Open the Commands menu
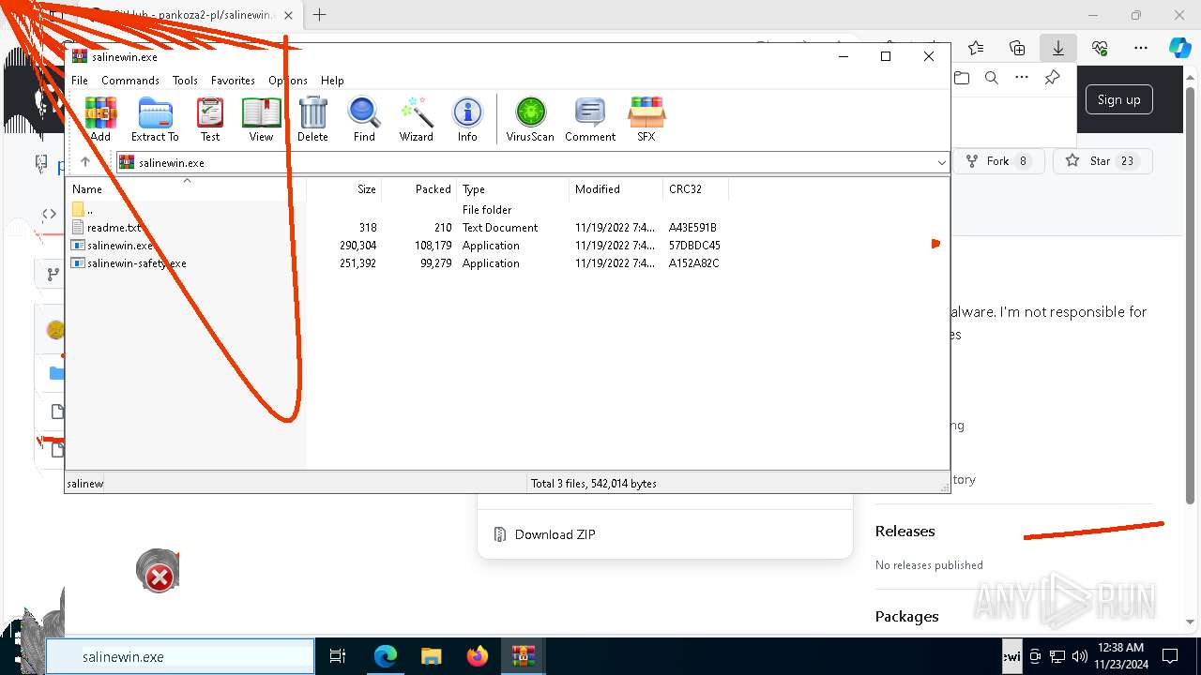Image resolution: width=1201 pixels, height=675 pixels. point(130,81)
